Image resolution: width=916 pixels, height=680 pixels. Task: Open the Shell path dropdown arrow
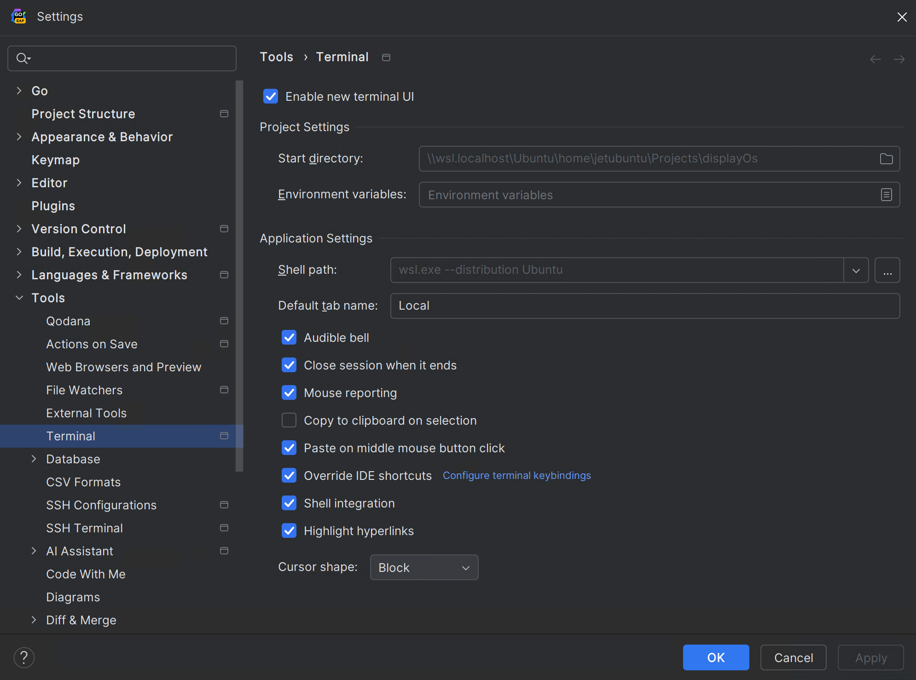click(856, 270)
